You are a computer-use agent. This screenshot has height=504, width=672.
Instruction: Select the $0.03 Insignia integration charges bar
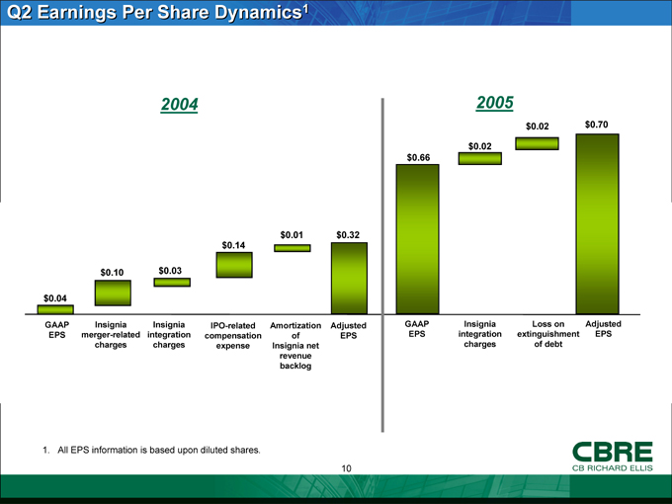pos(172,282)
